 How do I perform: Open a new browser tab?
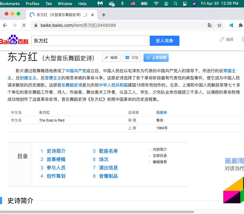point(103,15)
